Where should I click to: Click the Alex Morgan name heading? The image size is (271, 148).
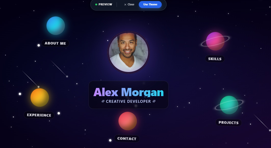128,92
